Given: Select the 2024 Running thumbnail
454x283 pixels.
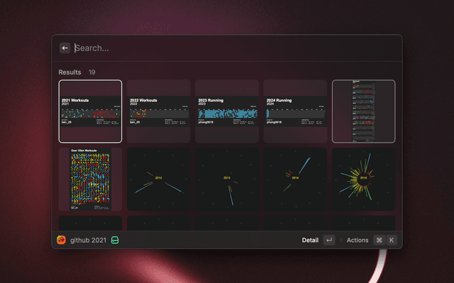Looking at the screenshot, I should 295,111.
